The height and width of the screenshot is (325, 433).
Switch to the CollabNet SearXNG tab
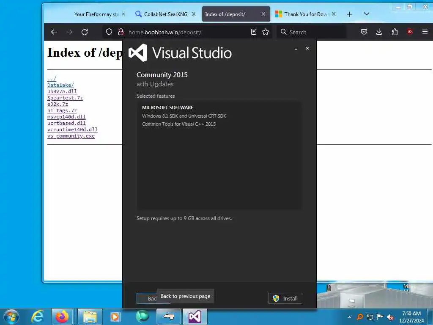coord(166,14)
